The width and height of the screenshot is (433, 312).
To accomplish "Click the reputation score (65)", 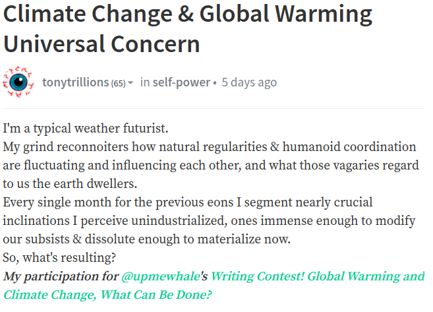I will tap(118, 83).
